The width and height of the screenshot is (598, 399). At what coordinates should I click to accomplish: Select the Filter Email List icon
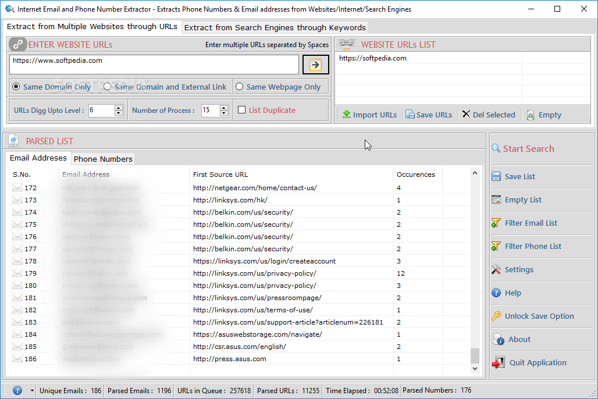click(x=497, y=223)
